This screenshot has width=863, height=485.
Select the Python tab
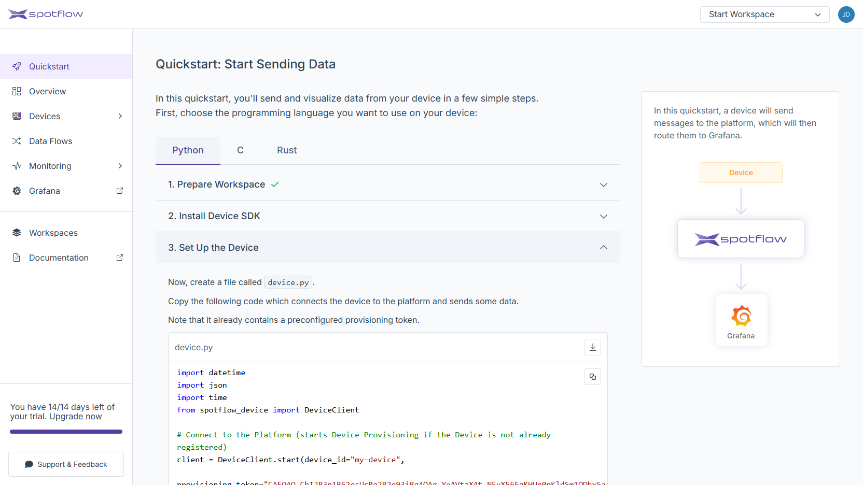click(x=188, y=150)
